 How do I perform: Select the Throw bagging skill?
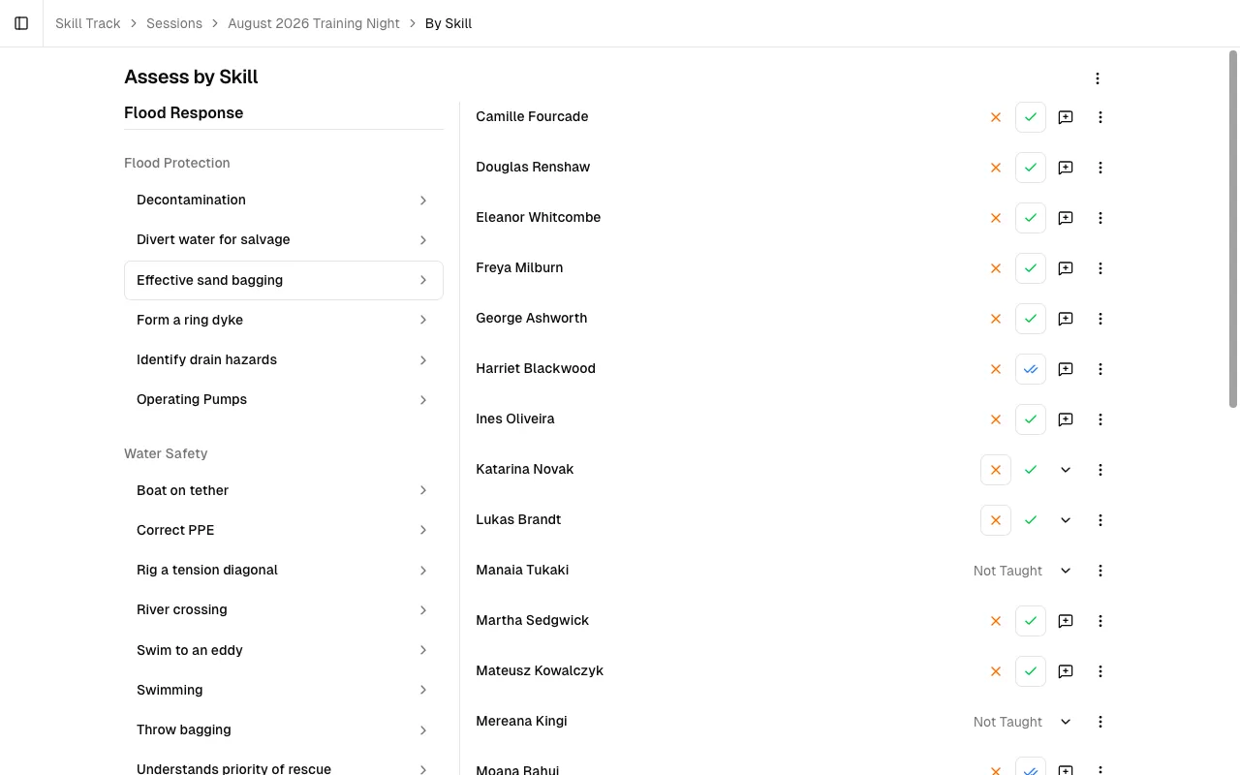pos(284,729)
